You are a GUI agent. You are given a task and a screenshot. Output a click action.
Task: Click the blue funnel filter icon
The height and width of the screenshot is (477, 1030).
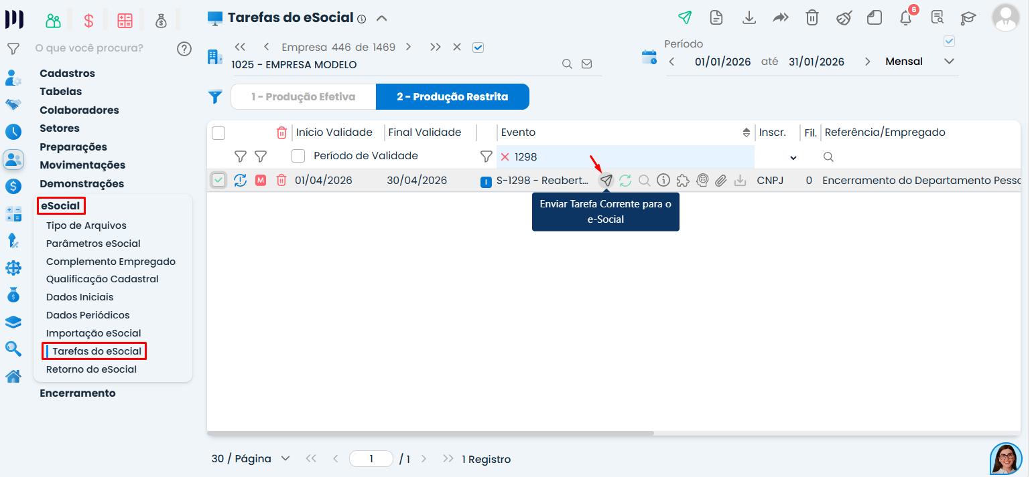point(214,97)
